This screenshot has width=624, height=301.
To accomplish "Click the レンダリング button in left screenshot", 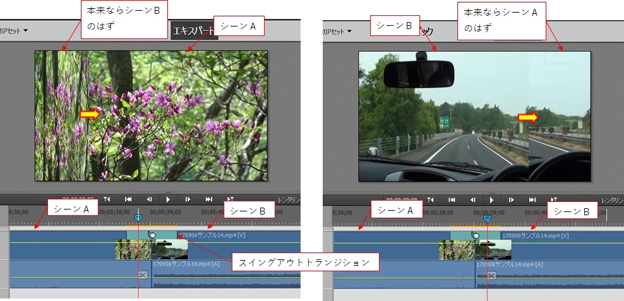I will [x=289, y=200].
